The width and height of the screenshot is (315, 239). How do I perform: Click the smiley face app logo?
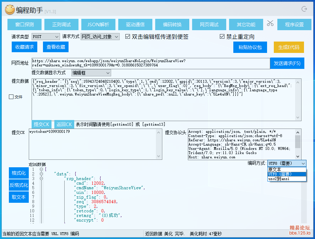point(10,10)
